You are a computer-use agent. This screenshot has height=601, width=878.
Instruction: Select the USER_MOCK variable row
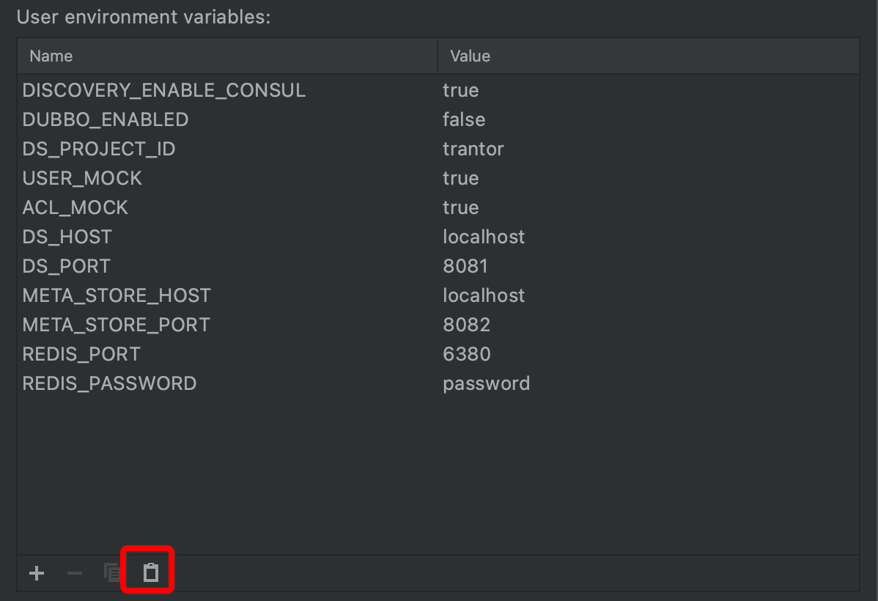click(82, 178)
